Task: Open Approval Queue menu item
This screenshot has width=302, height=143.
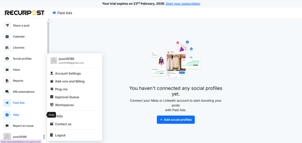Action: tap(67, 97)
